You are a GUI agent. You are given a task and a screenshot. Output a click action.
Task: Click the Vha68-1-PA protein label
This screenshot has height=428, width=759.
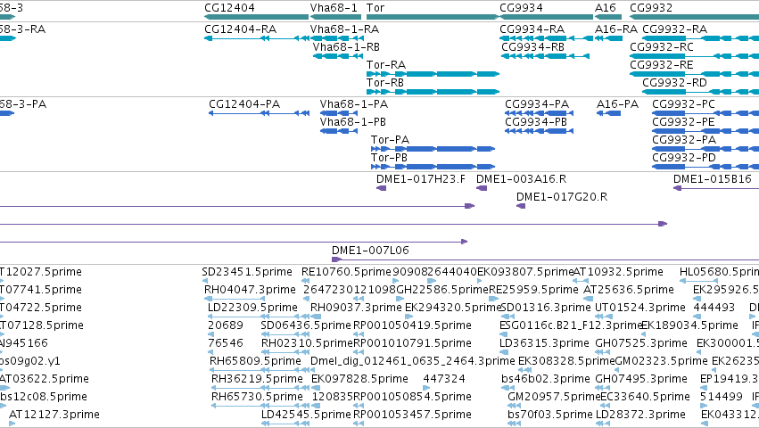(x=354, y=104)
